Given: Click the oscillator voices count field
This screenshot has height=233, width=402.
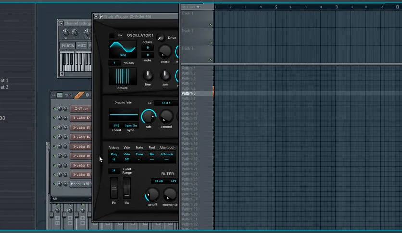Looking at the screenshot, I should 114,63.
